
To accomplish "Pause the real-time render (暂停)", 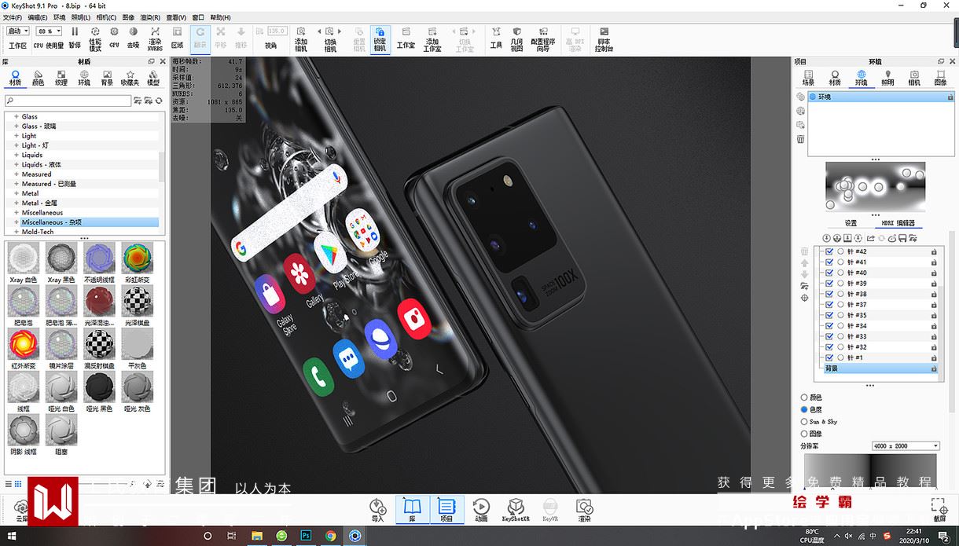I will tap(75, 37).
